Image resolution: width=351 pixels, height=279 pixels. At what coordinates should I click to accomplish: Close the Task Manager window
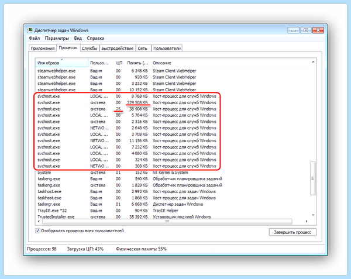(x=318, y=30)
